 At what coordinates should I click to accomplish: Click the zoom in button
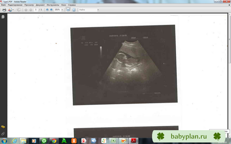coord(52,10)
